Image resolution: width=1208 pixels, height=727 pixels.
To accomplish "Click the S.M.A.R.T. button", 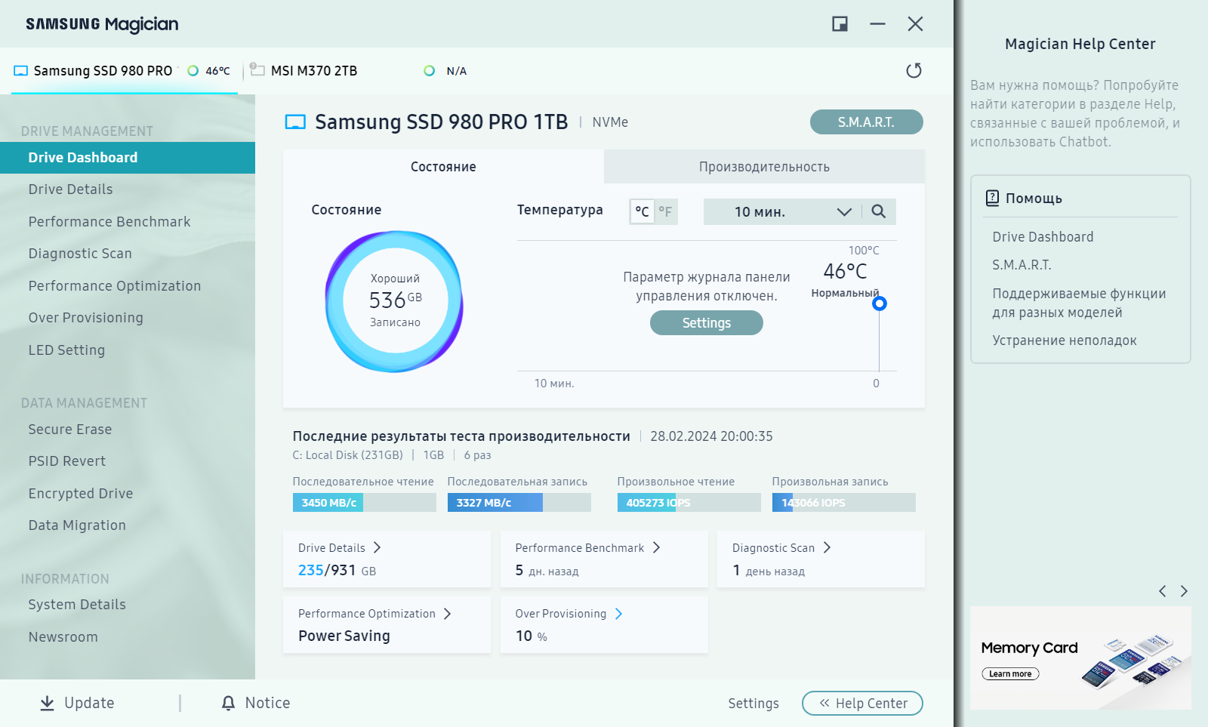I will 866,122.
